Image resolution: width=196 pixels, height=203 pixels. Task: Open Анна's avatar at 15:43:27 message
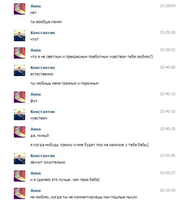[x=20, y=176]
